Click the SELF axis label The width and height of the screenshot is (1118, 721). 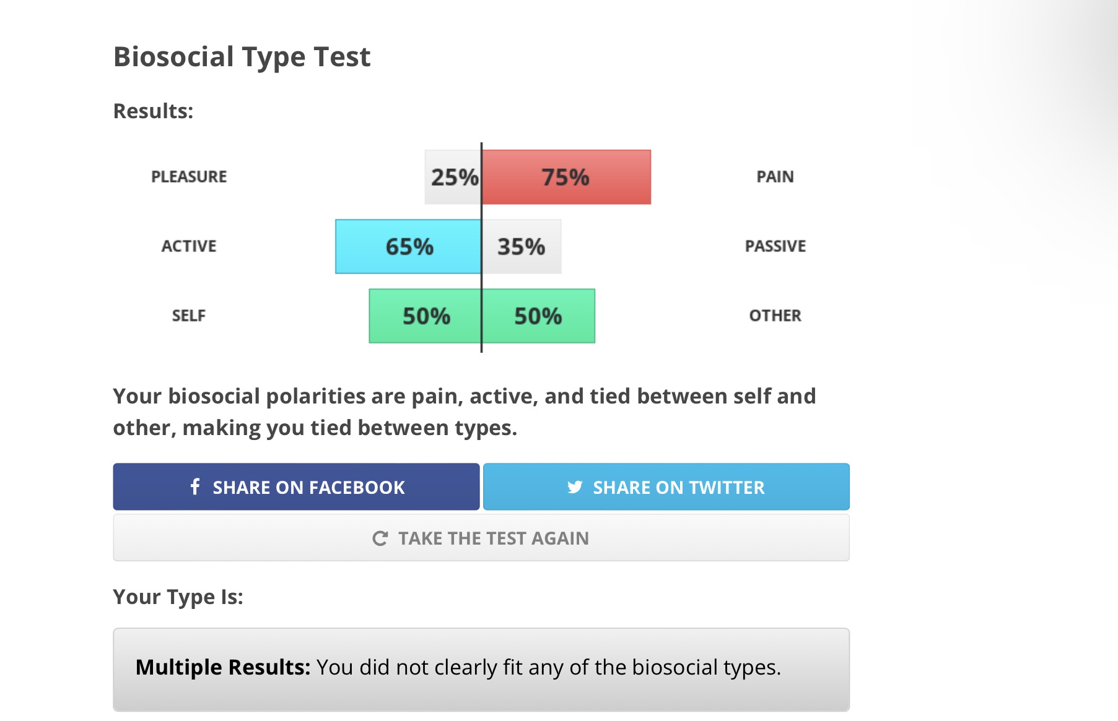pos(188,316)
